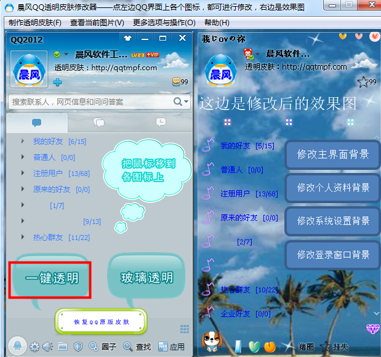Click the 修改系统设置背景 button
Viewport: 381px width, 357px height.
[332, 221]
